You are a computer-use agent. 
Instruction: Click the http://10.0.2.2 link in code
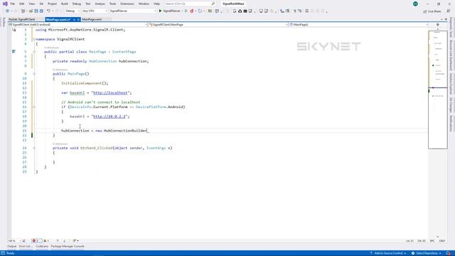click(109, 117)
